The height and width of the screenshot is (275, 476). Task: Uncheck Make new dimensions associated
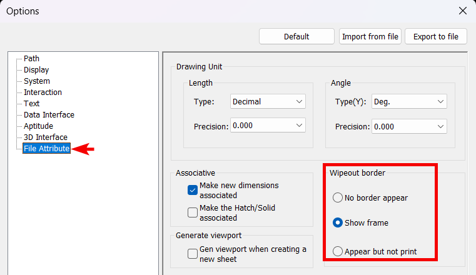(193, 190)
